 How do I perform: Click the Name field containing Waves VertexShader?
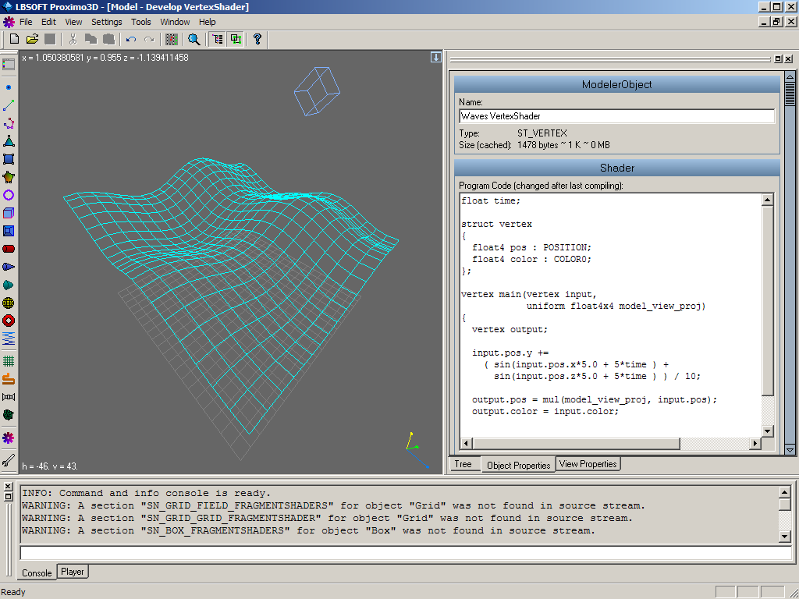click(x=616, y=116)
